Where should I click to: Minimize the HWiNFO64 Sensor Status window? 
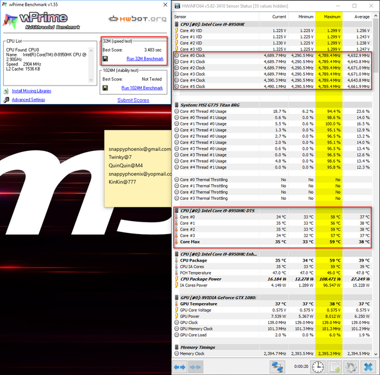click(x=338, y=6)
